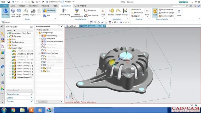
Task: Click the Undo icon
Action: pos(13,2)
